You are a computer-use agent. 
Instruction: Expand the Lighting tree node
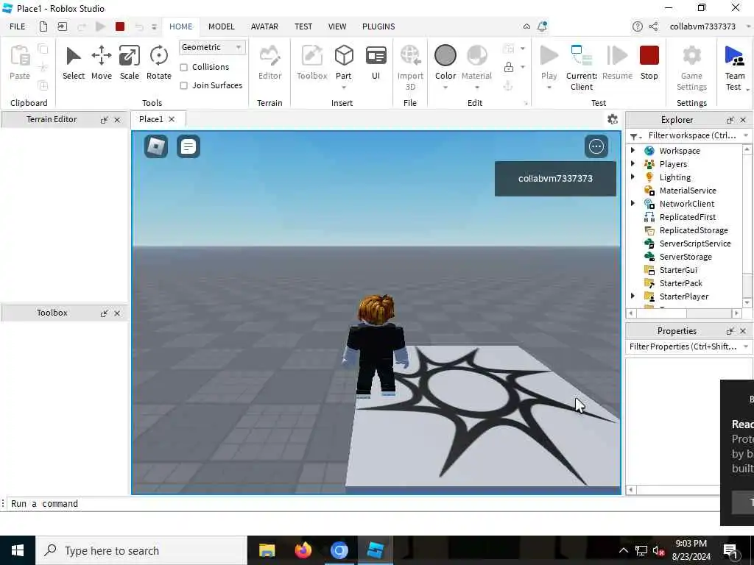pyautogui.click(x=633, y=177)
